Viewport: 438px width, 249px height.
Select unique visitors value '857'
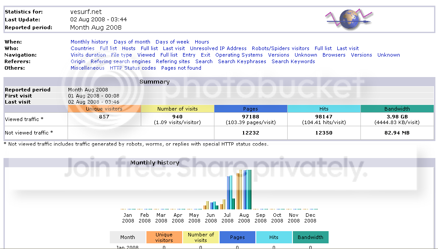[x=104, y=117]
